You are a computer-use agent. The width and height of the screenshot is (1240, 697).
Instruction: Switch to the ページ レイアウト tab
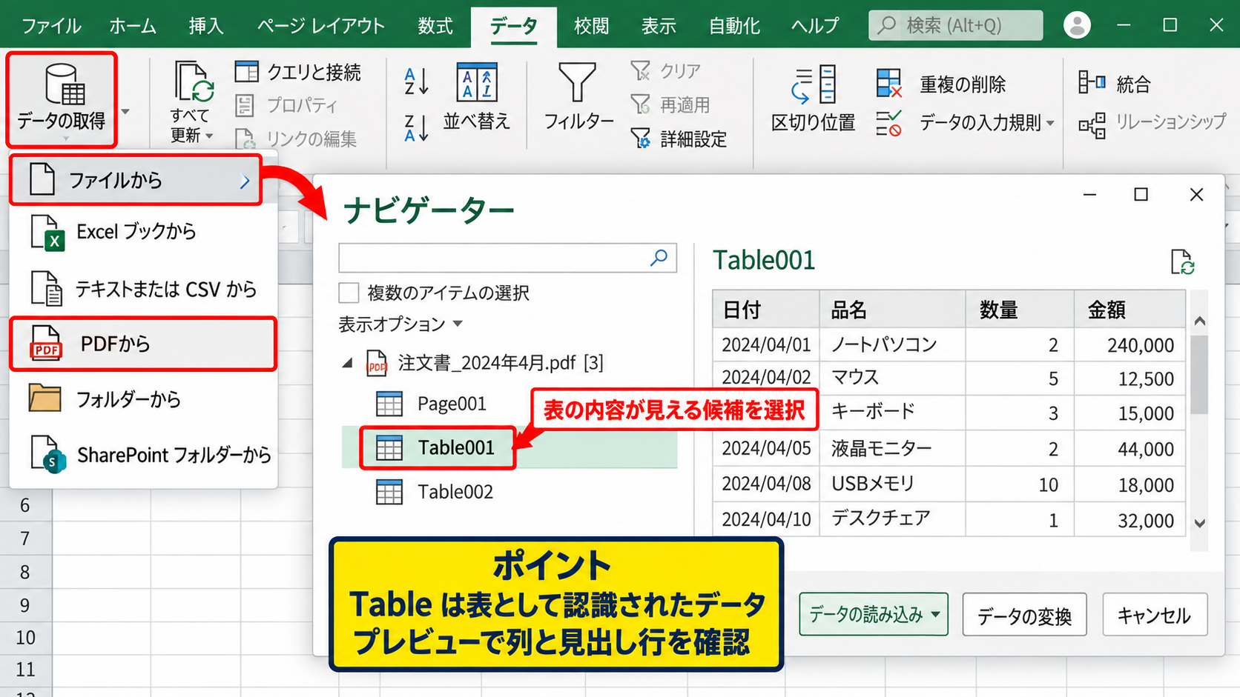321,26
